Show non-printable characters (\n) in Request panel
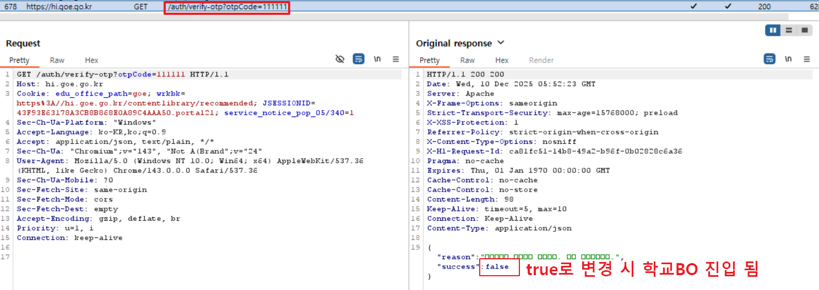The width and height of the screenshot is (819, 290). click(377, 59)
